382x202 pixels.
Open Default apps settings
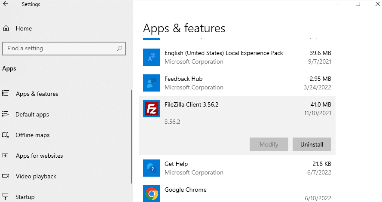32,114
